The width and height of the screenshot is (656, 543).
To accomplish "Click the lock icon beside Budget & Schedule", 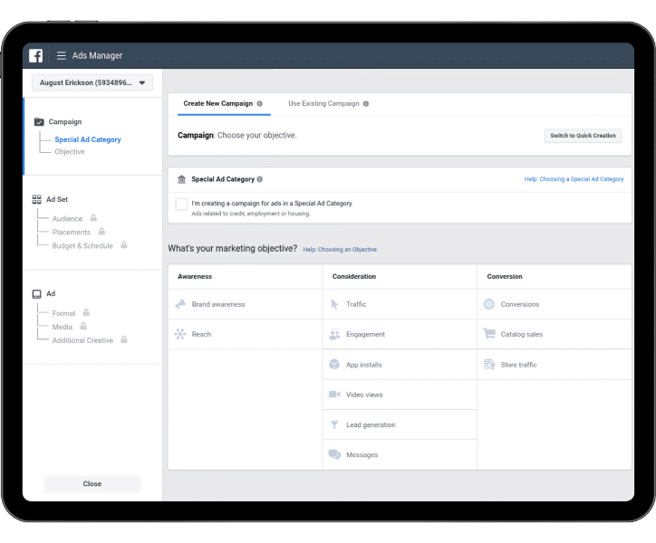I will [124, 245].
